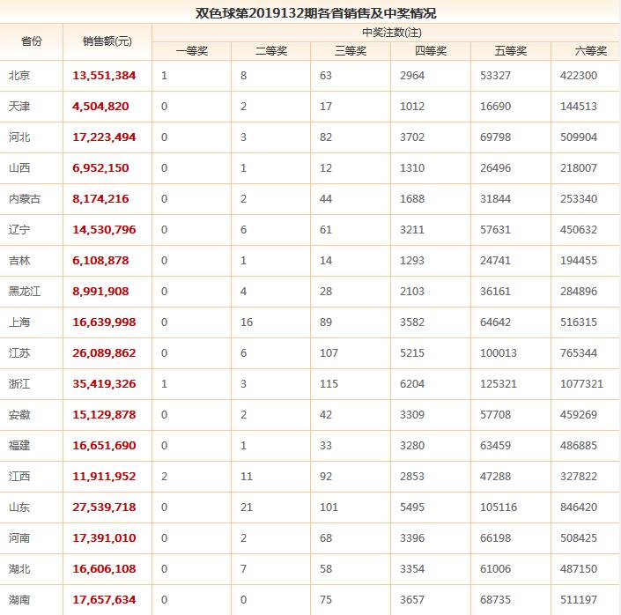Click 浙江 fourth-prize count 6204
This screenshot has width=621, height=615.
tap(412, 383)
